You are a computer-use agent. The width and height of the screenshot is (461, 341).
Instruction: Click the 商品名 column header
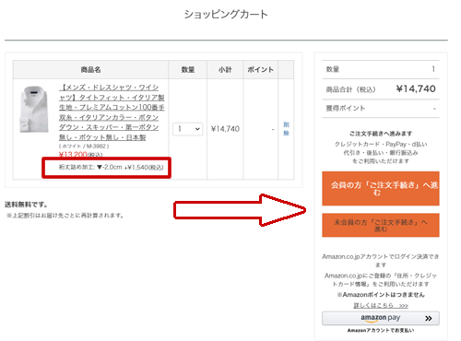[x=90, y=70]
